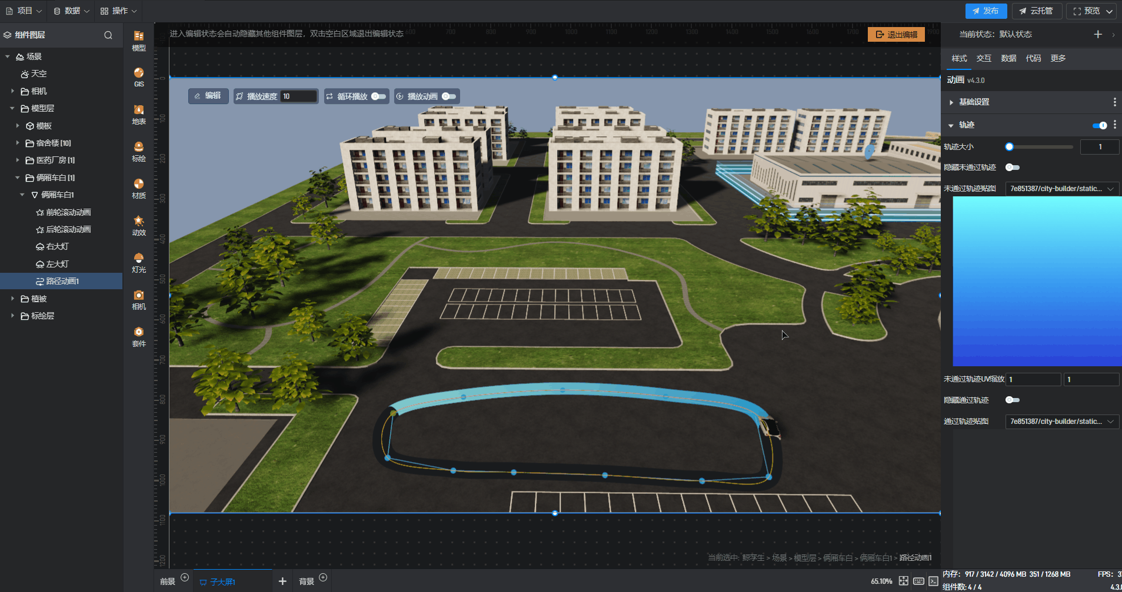Add a new 背景 background layer

point(323,577)
